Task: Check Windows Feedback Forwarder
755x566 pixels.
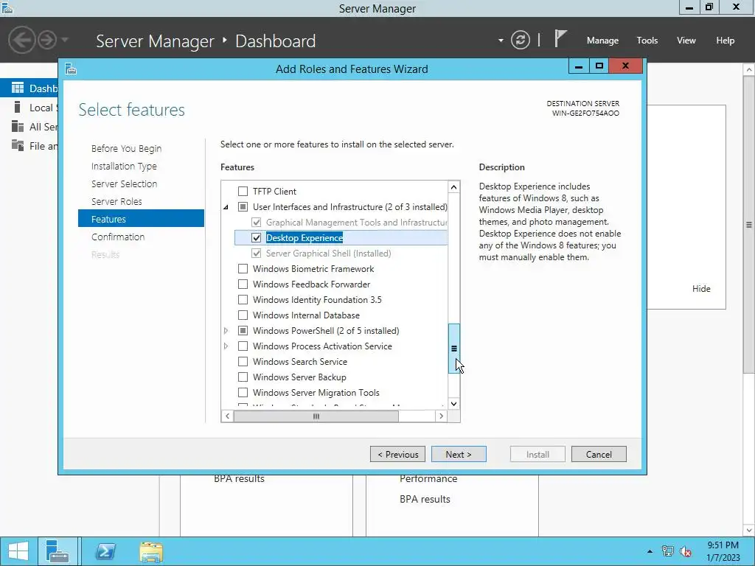Action: point(243,284)
